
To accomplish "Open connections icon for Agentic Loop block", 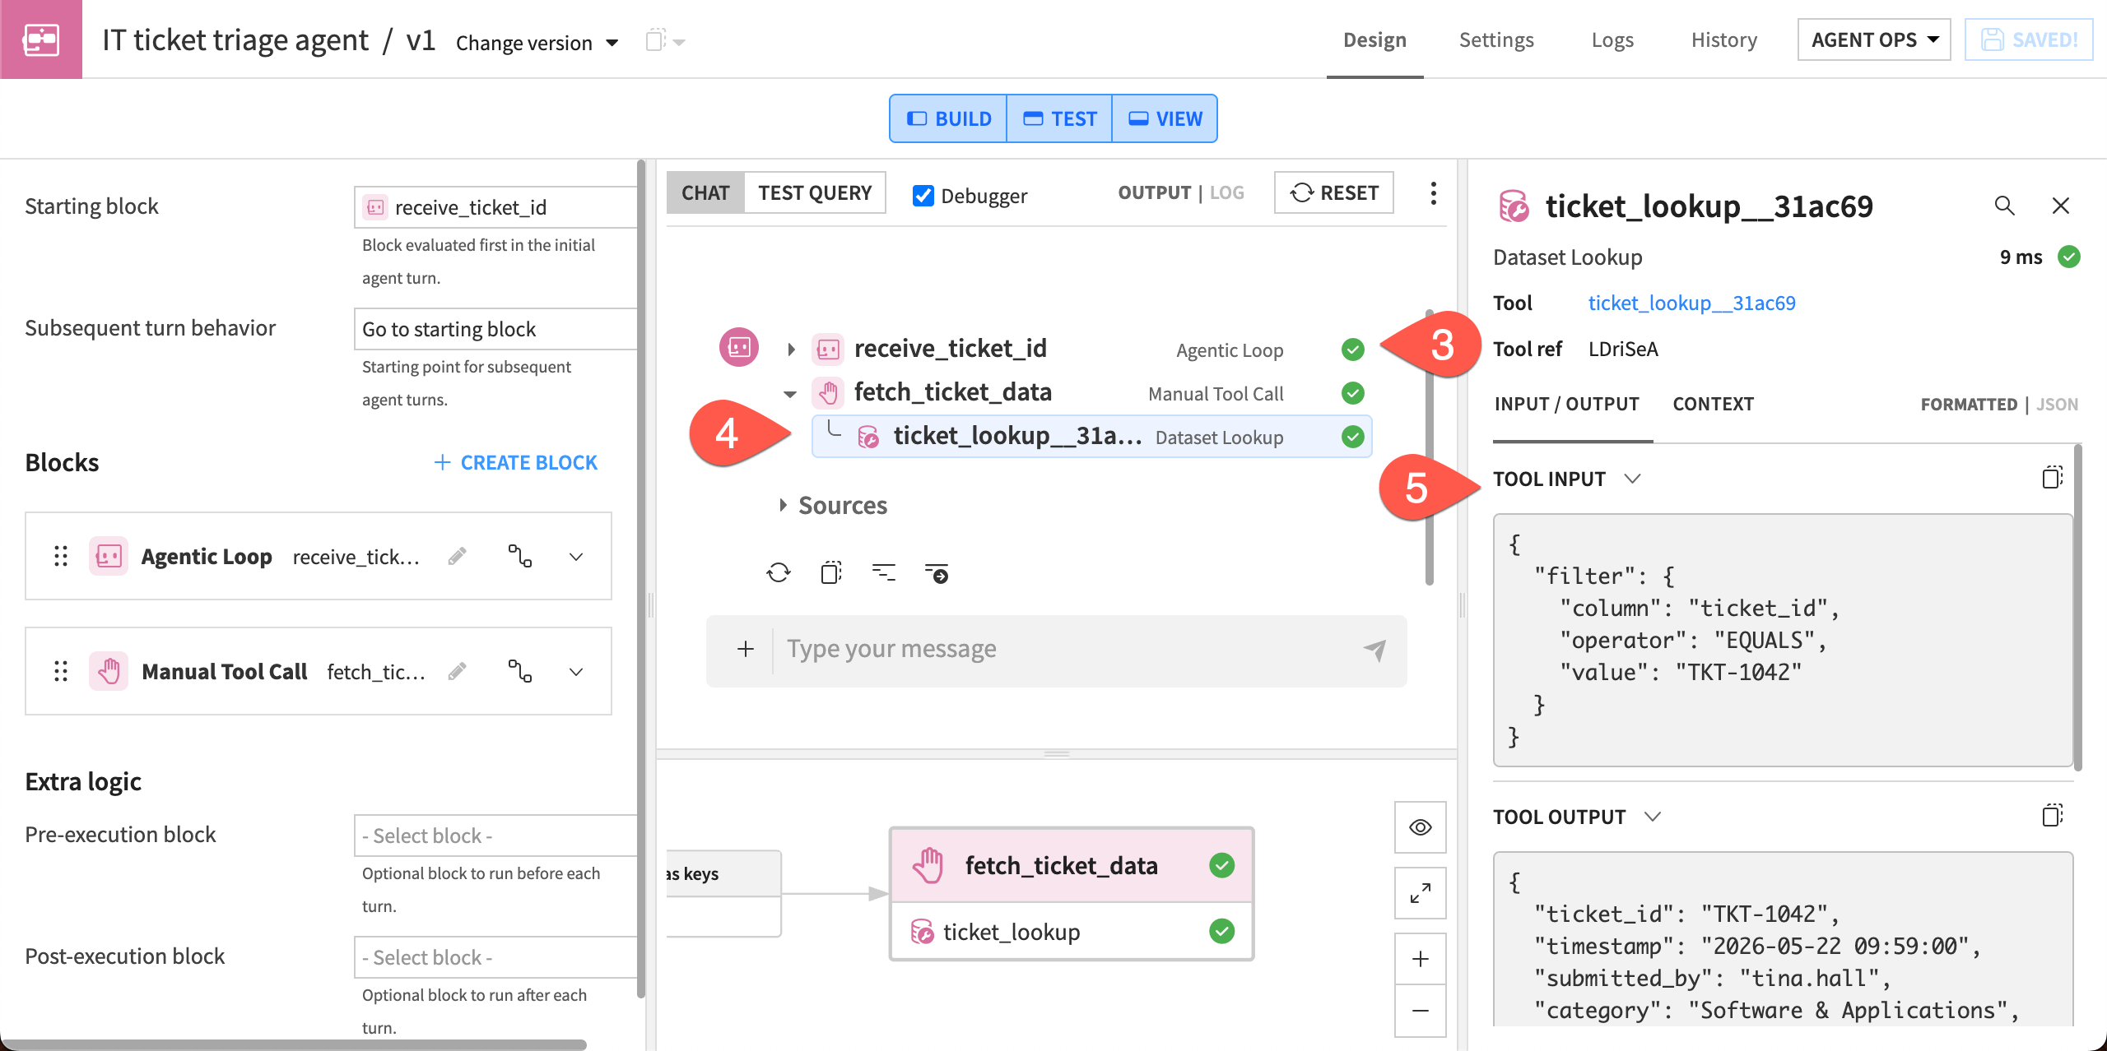I will click(519, 557).
